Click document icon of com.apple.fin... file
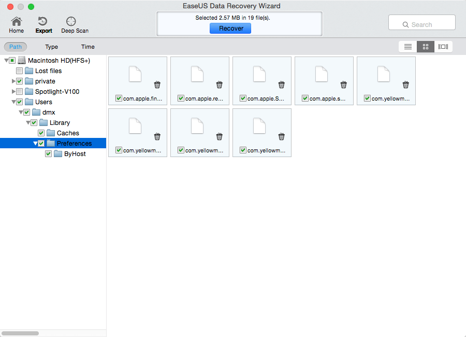Image resolution: width=466 pixels, height=337 pixels. [x=135, y=74]
